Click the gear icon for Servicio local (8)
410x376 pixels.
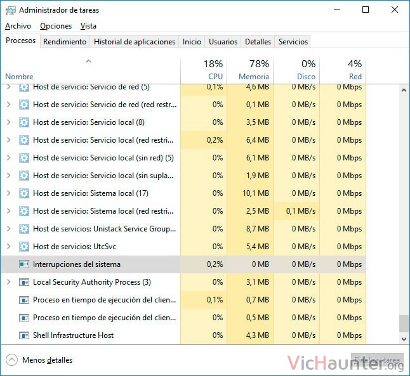click(24, 122)
